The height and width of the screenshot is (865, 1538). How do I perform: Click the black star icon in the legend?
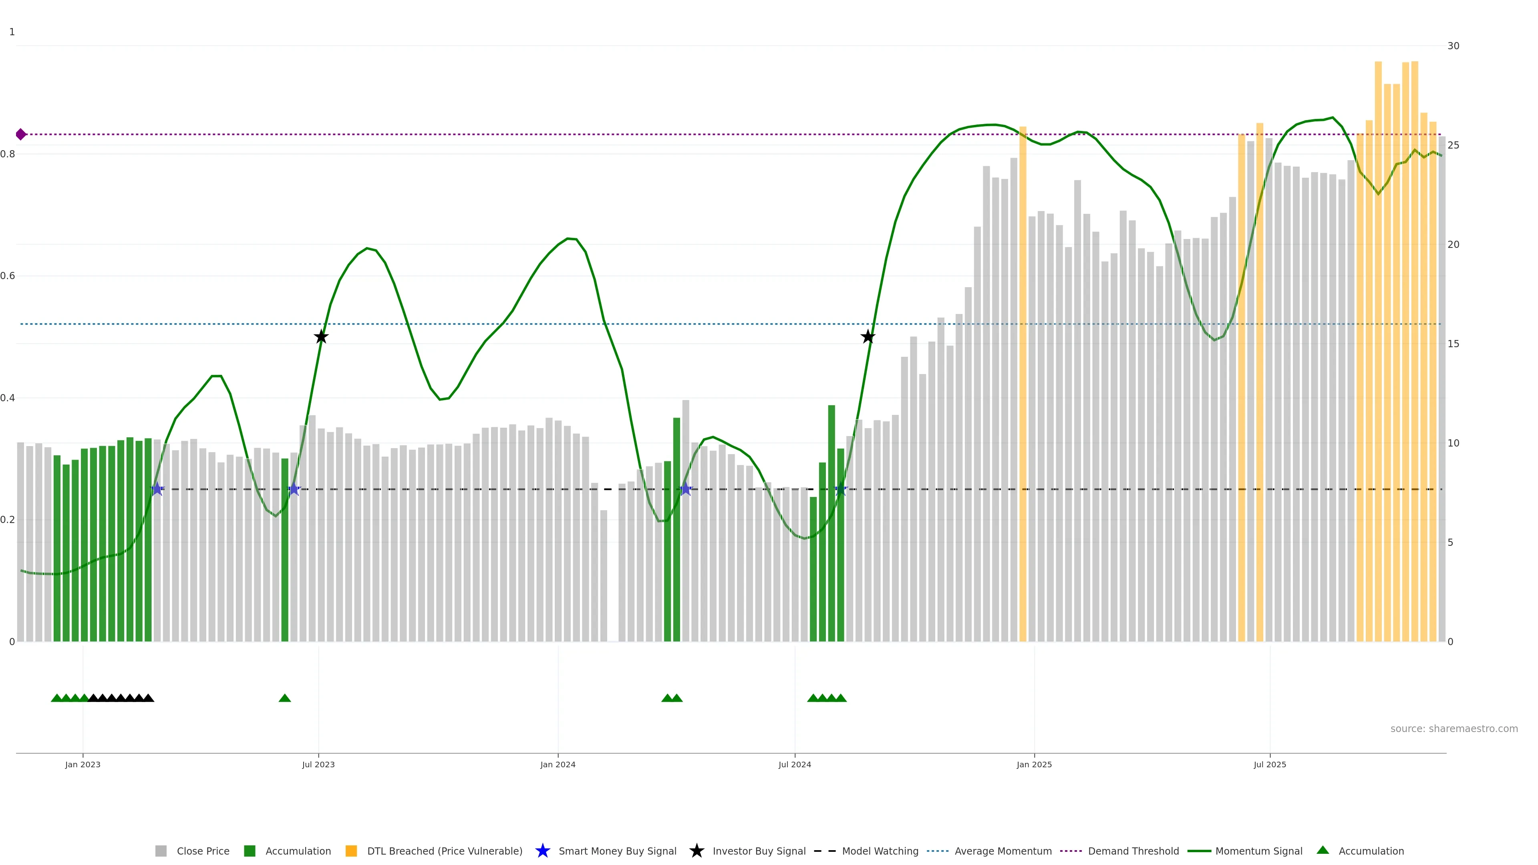click(x=697, y=851)
